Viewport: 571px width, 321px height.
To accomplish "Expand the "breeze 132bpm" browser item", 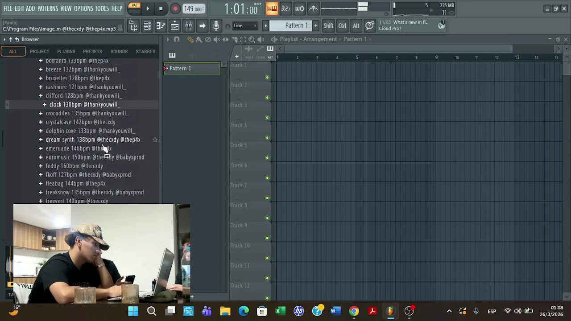I will click(x=41, y=70).
